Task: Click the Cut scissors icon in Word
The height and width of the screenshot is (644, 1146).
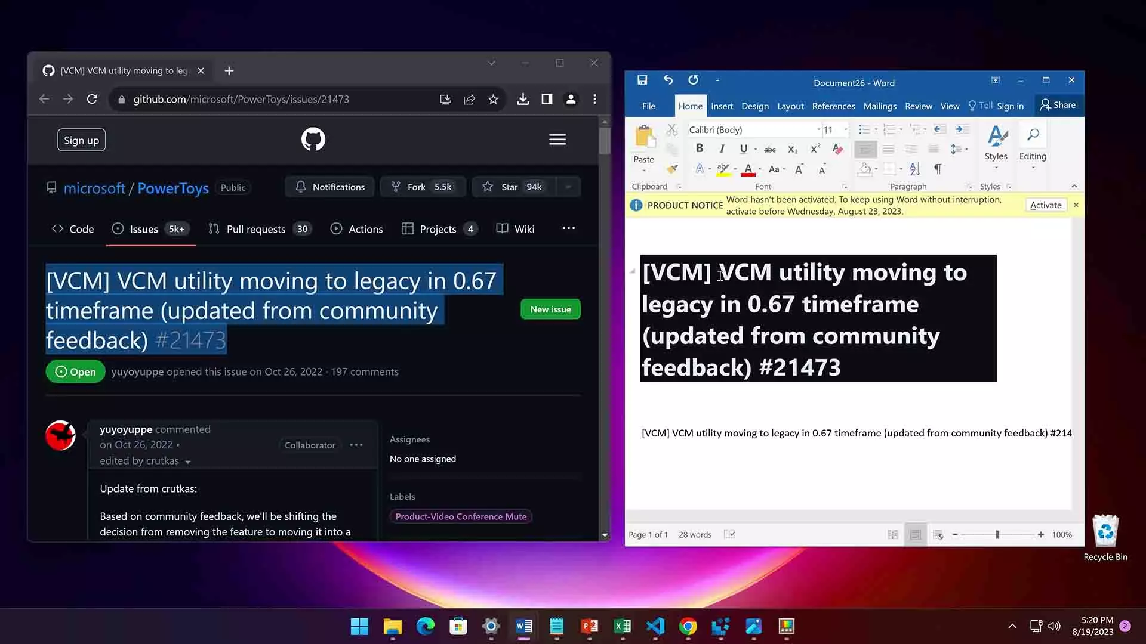Action: click(x=672, y=129)
